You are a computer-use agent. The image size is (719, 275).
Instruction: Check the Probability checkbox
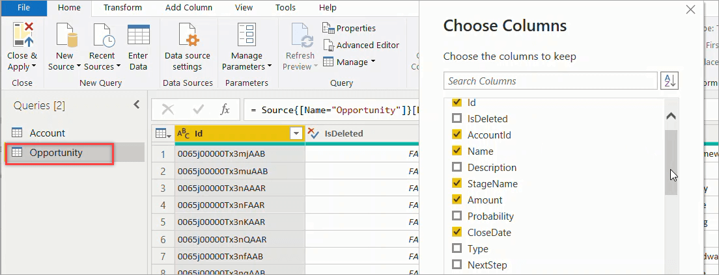pos(457,216)
